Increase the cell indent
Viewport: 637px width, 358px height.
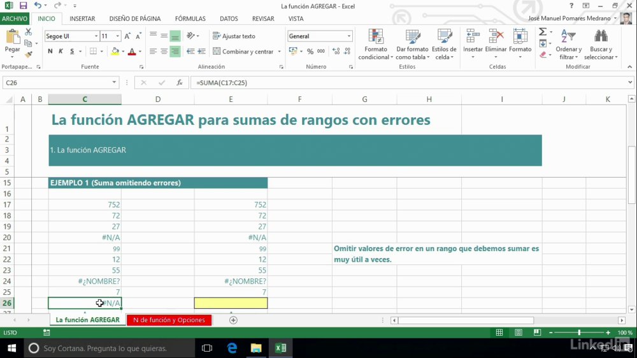coord(201,51)
